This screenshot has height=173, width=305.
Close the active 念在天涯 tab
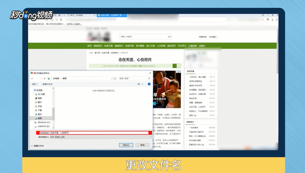coord(125,15)
